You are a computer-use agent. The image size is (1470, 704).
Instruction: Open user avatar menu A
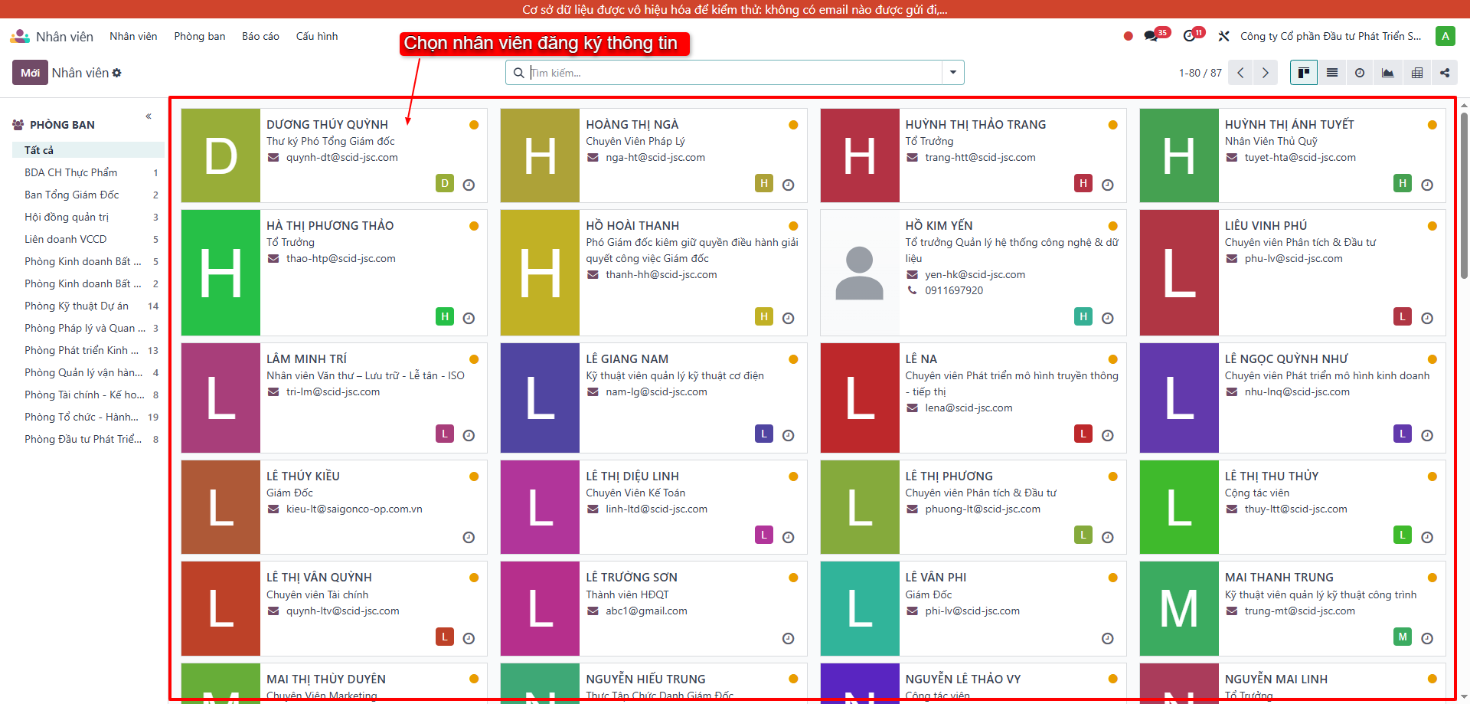click(1445, 36)
